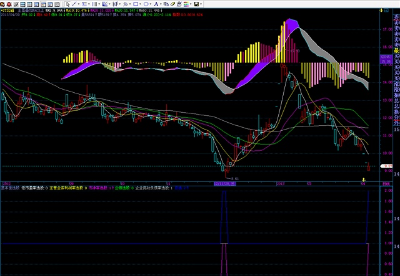
Task: Click the hide drawings icon
Action: click(x=179, y=4)
